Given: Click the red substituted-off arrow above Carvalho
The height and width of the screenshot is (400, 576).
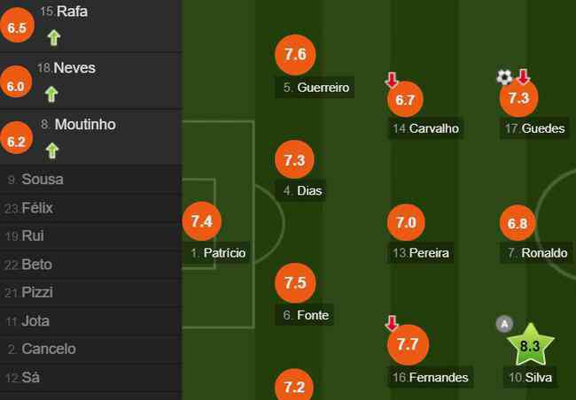Looking at the screenshot, I should tap(392, 80).
